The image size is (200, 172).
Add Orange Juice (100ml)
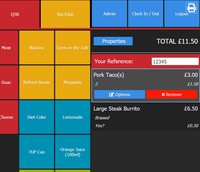73,152
